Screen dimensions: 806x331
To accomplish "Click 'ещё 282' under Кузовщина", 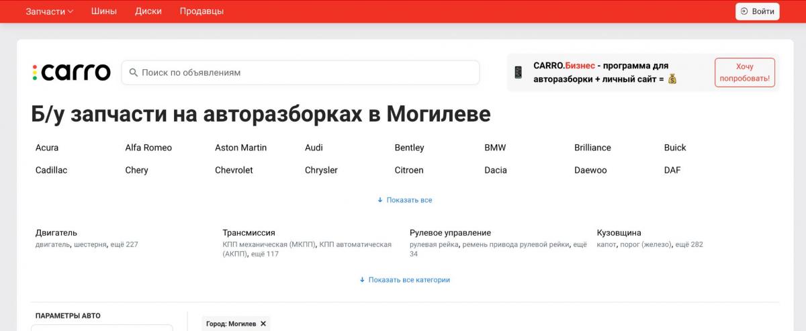I will click(x=689, y=244).
